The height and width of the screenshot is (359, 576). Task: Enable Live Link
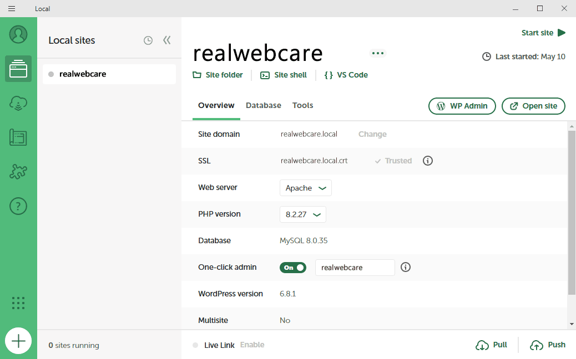click(252, 345)
